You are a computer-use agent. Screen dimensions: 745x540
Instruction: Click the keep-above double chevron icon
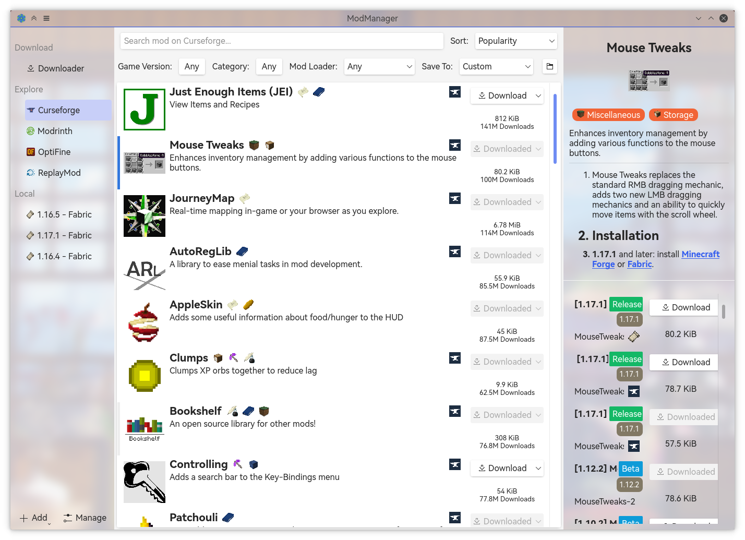click(x=34, y=18)
